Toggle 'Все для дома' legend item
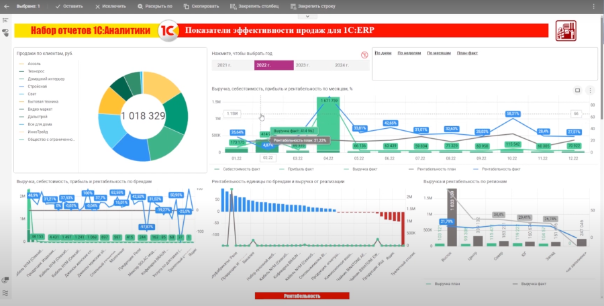 click(x=36, y=125)
